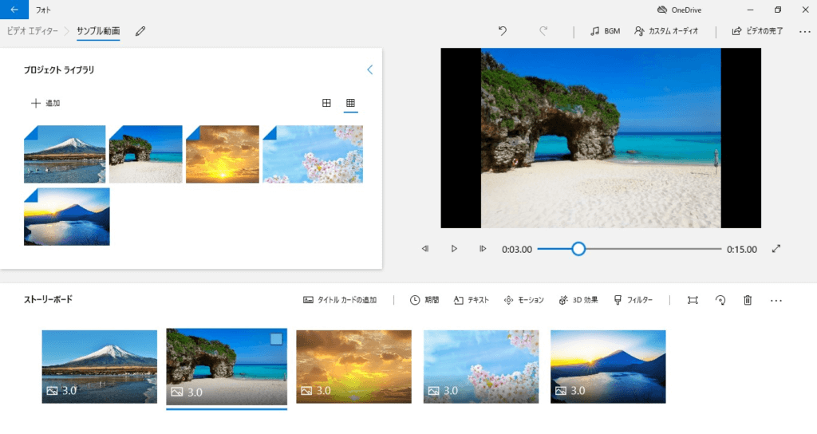
Task: Open the フィルター option
Action: (x=633, y=300)
